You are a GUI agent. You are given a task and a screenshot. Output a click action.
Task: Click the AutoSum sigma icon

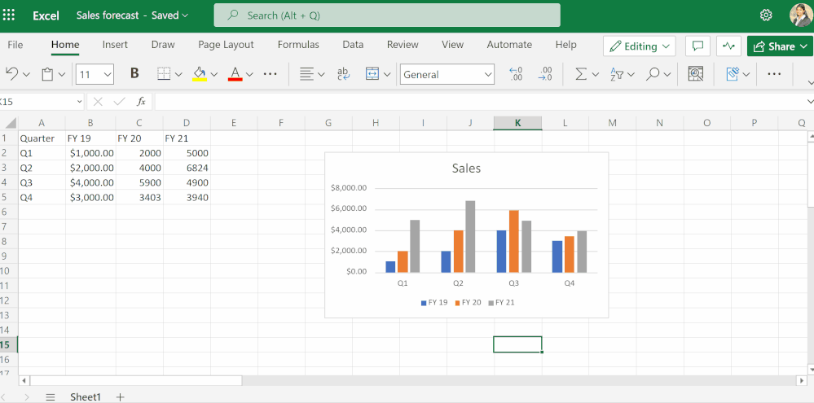pos(582,74)
